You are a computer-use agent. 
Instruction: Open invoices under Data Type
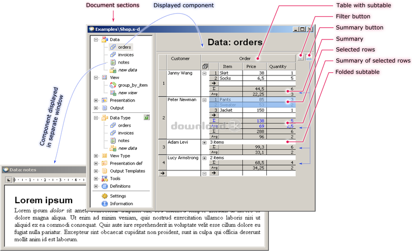tap(122, 133)
